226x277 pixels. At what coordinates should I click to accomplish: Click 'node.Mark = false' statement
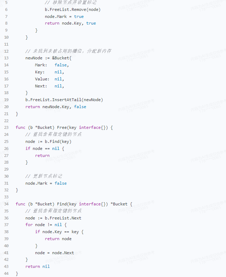(x=46, y=183)
